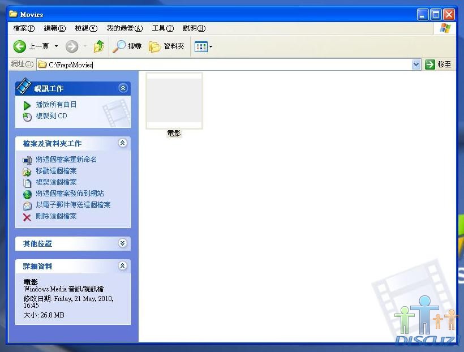Collapse the Video Tasks (視訊工作) panel
The height and width of the screenshot is (352, 464).
click(123, 88)
